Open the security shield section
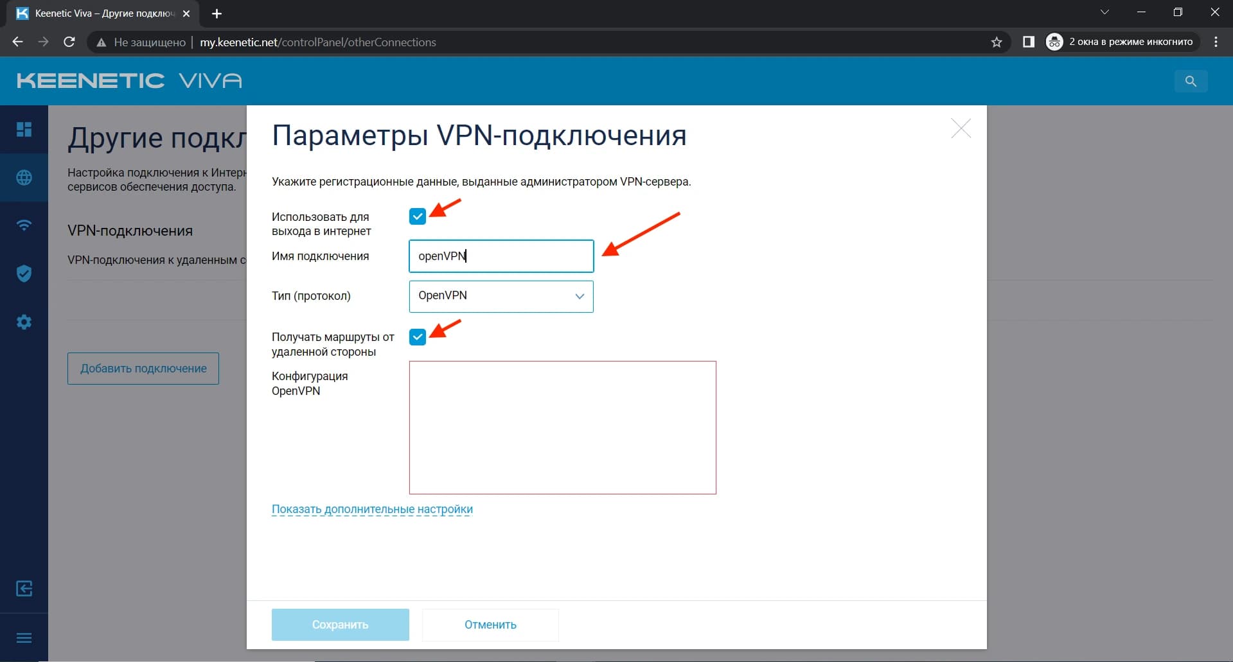The image size is (1233, 662). click(x=24, y=274)
